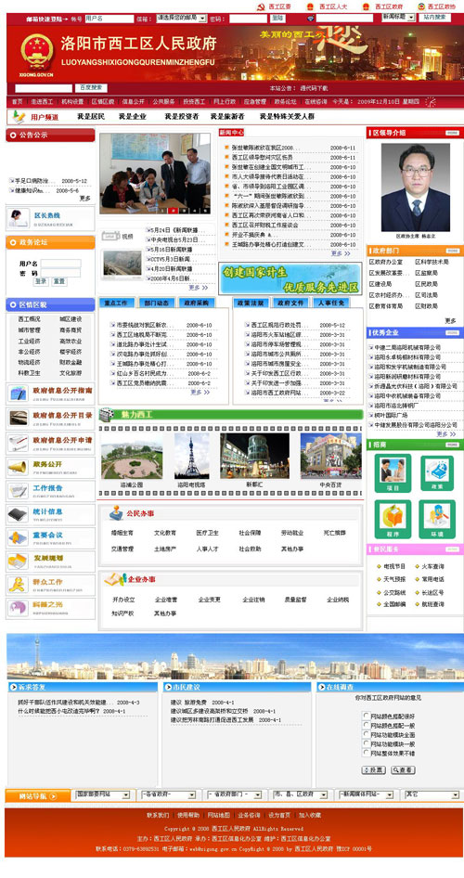Click the 查看 results button
The height and width of the screenshot is (878, 464).
pyautogui.click(x=403, y=770)
